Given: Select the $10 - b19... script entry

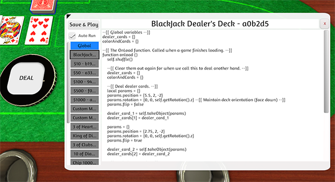Looking at the screenshot, I should [84, 64].
